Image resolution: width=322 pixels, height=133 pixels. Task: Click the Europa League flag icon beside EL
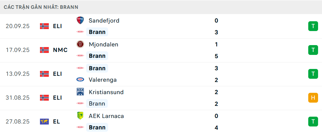point(44,122)
